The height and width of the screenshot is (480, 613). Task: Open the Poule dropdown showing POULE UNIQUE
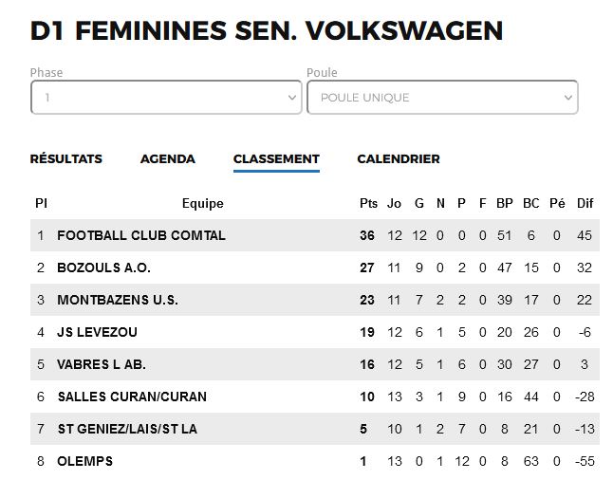click(442, 98)
